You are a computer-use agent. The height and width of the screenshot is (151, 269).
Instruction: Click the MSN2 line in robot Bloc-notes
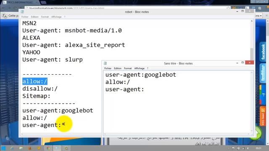[x=29, y=23]
